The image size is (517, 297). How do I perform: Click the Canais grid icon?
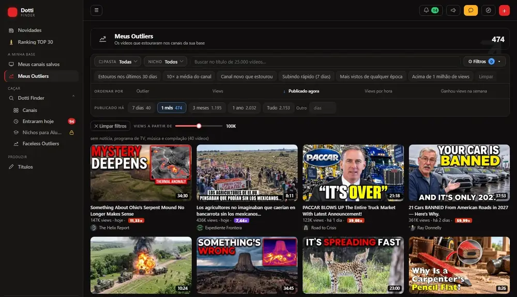click(16, 111)
